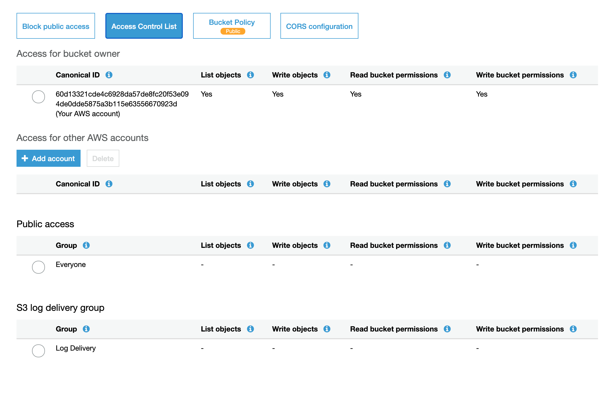Viewport: 613px width, 395px height.
Task: Click Write objects info icon under Public access
Action: click(x=327, y=245)
